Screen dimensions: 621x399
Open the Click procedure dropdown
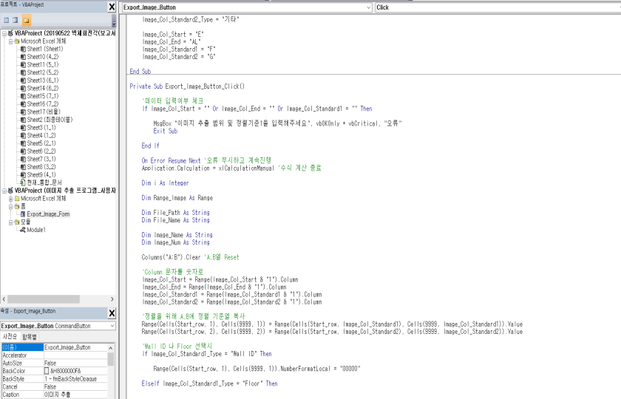point(495,7)
